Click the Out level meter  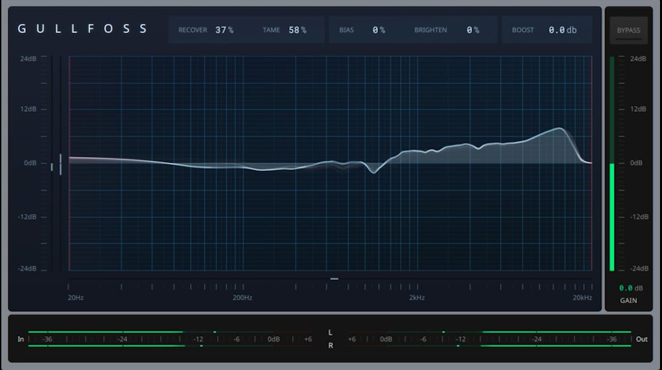pyautogui.click(x=490, y=339)
